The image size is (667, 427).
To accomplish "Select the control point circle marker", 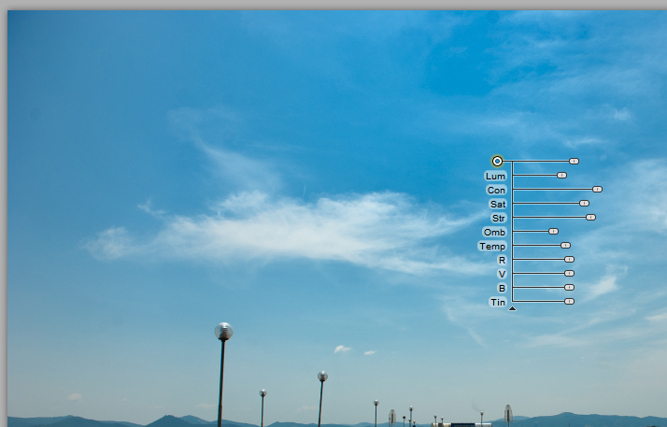I will [x=497, y=162].
